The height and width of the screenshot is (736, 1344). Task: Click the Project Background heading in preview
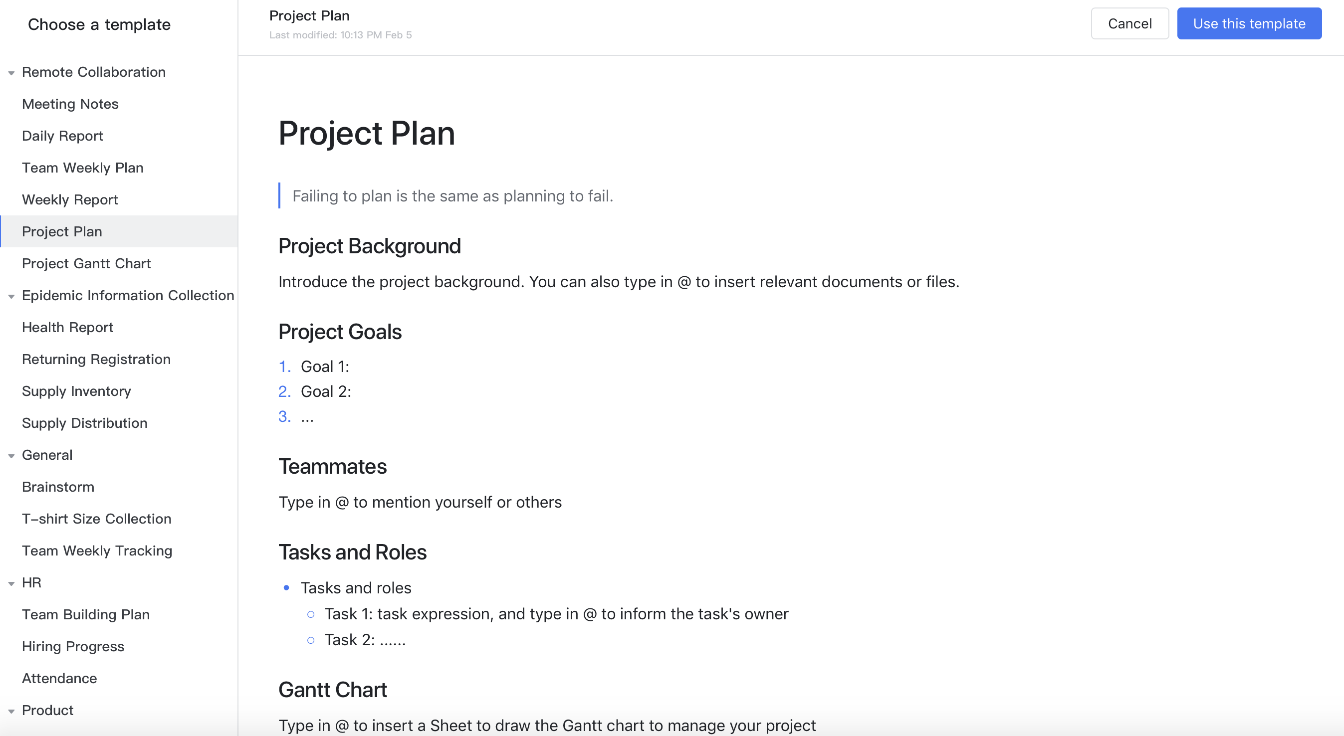point(369,246)
